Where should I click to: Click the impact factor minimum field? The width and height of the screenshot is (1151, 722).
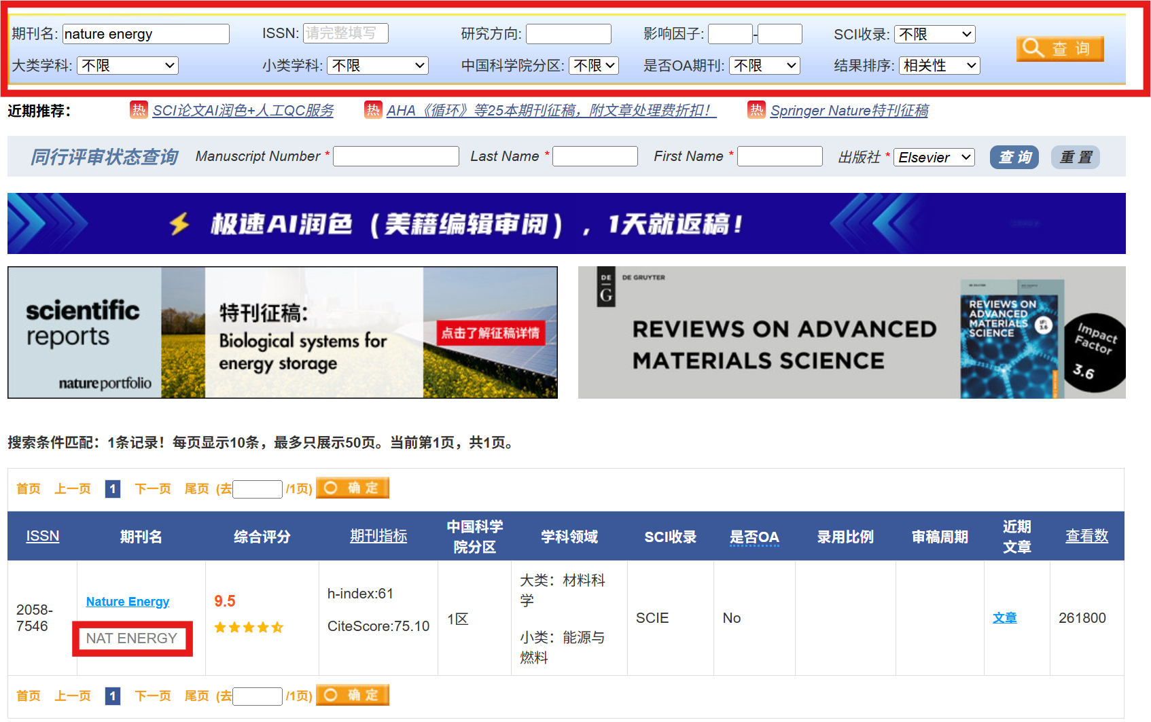pyautogui.click(x=730, y=34)
